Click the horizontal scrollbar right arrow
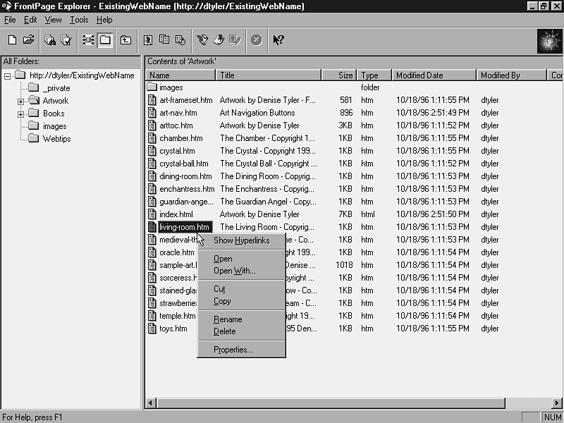564x423 pixels. [x=557, y=403]
